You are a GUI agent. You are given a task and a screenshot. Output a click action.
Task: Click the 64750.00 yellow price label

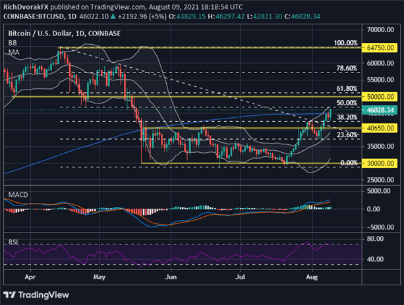pyautogui.click(x=379, y=47)
